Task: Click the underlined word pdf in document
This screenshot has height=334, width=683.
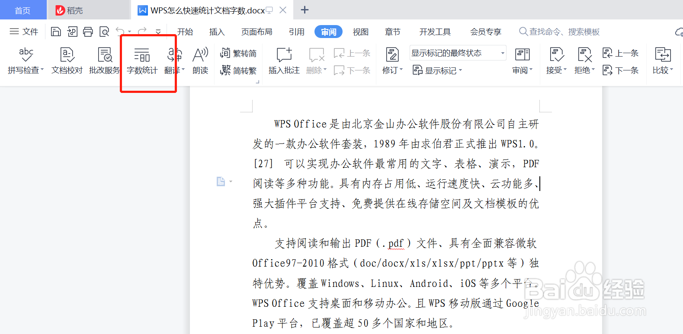Action: point(396,243)
